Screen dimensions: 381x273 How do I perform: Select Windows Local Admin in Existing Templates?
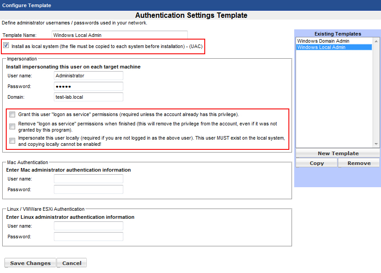click(x=321, y=47)
